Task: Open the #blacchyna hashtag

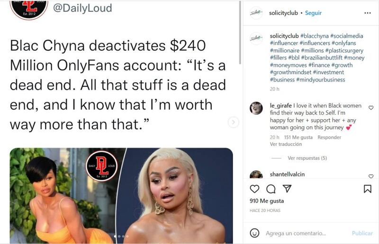Action: pyautogui.click(x=315, y=36)
